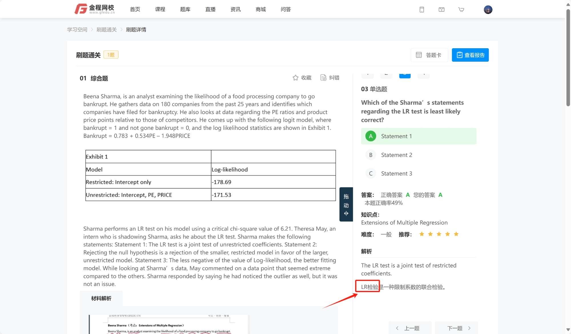
Task: Click the fifth recommendation star
Action: (456, 234)
